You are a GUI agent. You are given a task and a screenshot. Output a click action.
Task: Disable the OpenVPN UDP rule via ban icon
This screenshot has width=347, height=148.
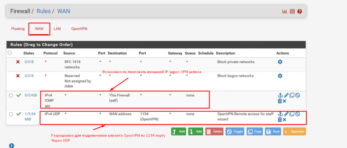pos(298,114)
